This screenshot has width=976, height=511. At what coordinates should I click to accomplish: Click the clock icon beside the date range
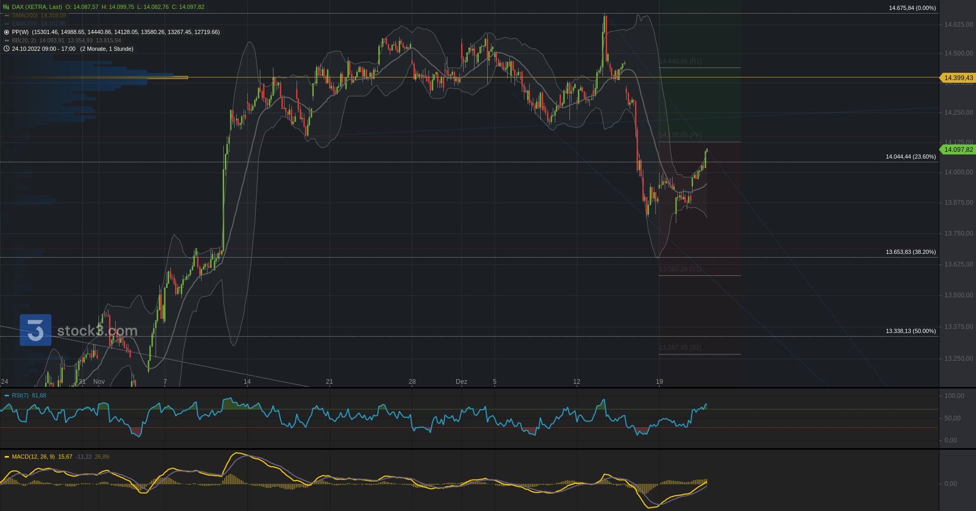tap(7, 49)
